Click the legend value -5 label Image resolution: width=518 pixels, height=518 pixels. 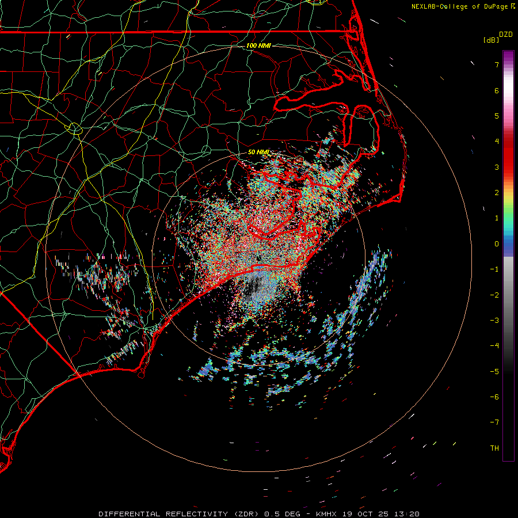[x=494, y=372]
